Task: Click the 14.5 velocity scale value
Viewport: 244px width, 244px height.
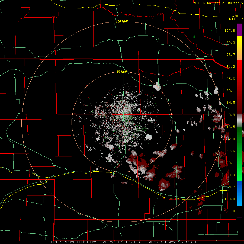Action: 231,103
